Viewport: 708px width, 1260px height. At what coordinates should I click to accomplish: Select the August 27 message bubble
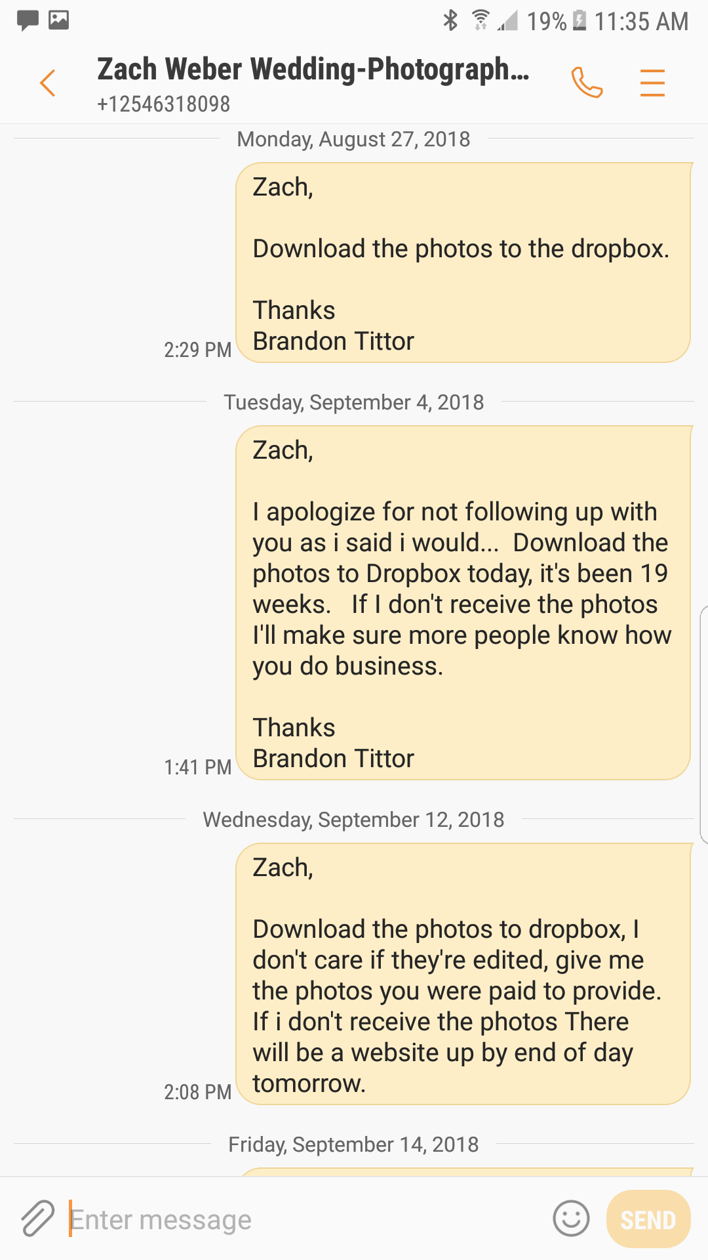pos(463,262)
